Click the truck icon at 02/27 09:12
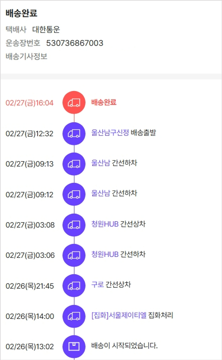222x360 pixels. [74, 194]
